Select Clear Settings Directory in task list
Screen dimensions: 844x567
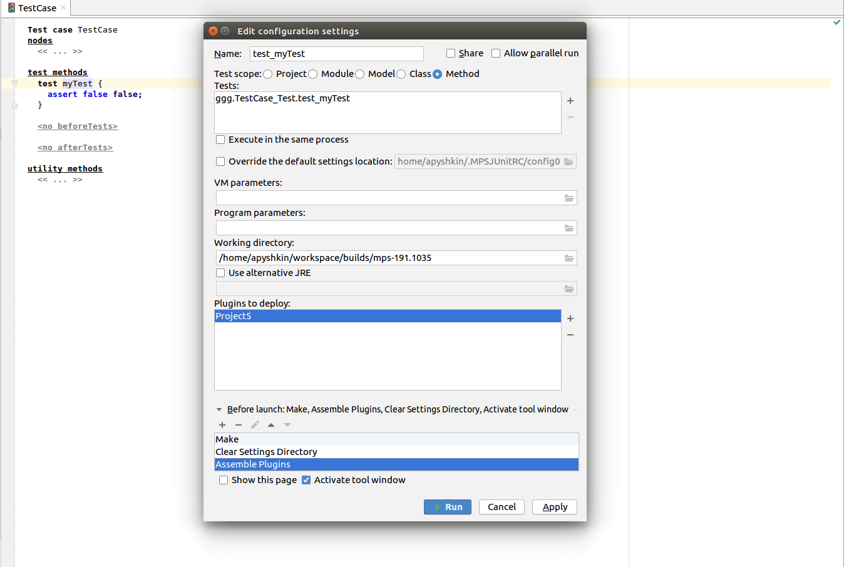pyautogui.click(x=265, y=451)
